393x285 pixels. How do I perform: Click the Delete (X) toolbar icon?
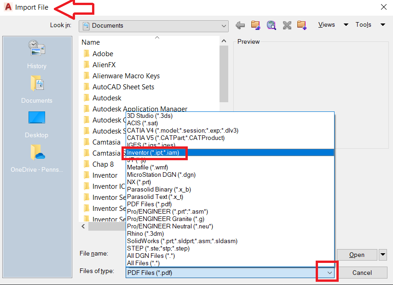[x=287, y=24]
